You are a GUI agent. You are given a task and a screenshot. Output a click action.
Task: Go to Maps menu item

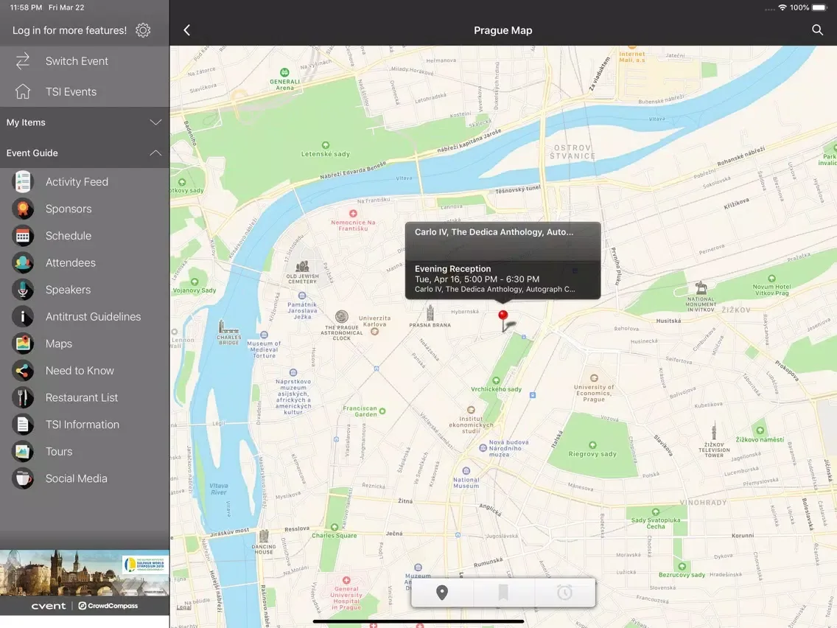tap(85, 344)
